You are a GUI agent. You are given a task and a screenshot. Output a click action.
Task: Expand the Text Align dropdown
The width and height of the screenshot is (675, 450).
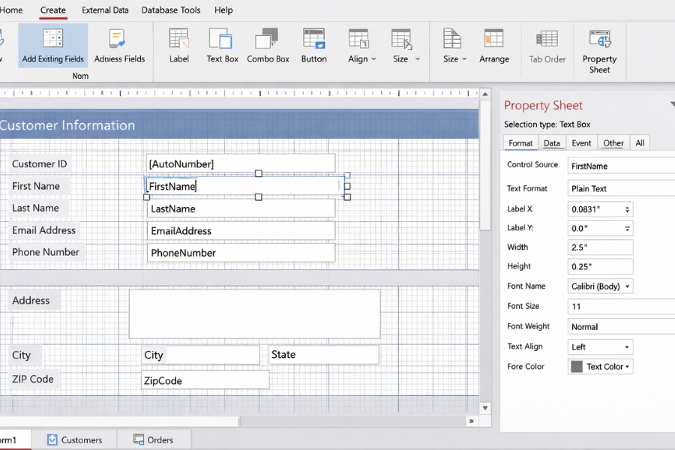point(625,347)
